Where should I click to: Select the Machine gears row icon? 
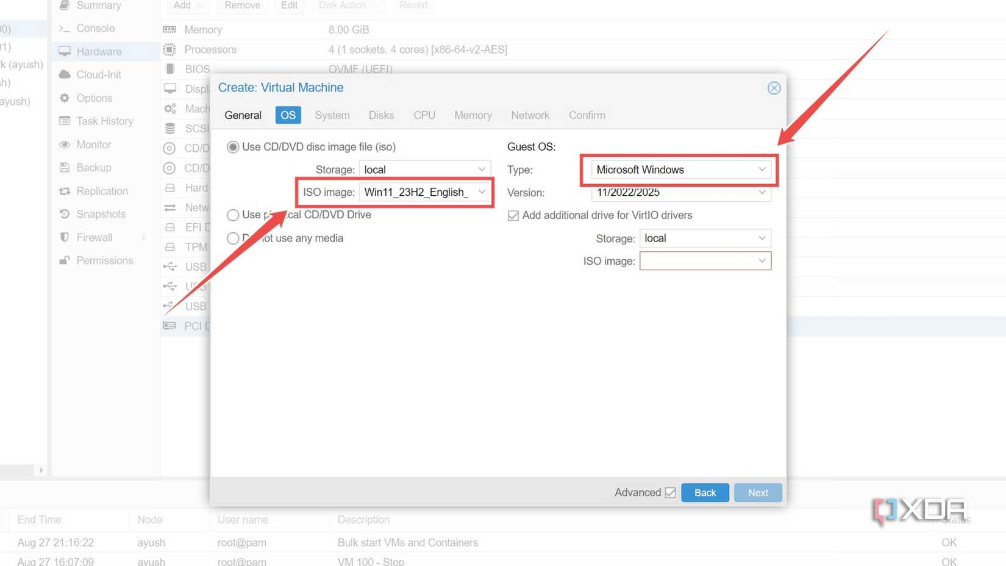(x=170, y=109)
